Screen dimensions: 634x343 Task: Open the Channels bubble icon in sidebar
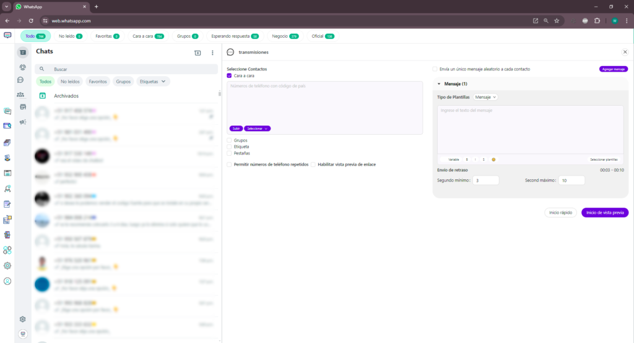pyautogui.click(x=20, y=80)
